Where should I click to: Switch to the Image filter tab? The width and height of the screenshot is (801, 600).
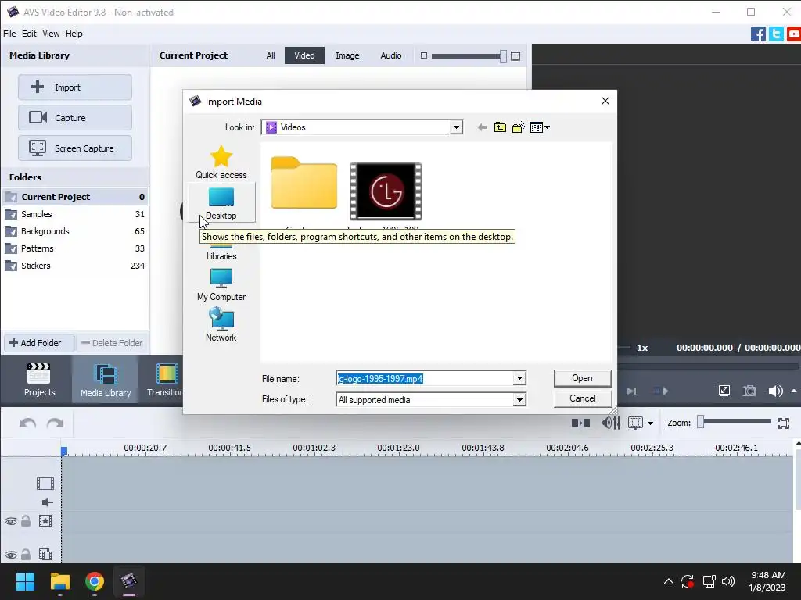point(347,55)
